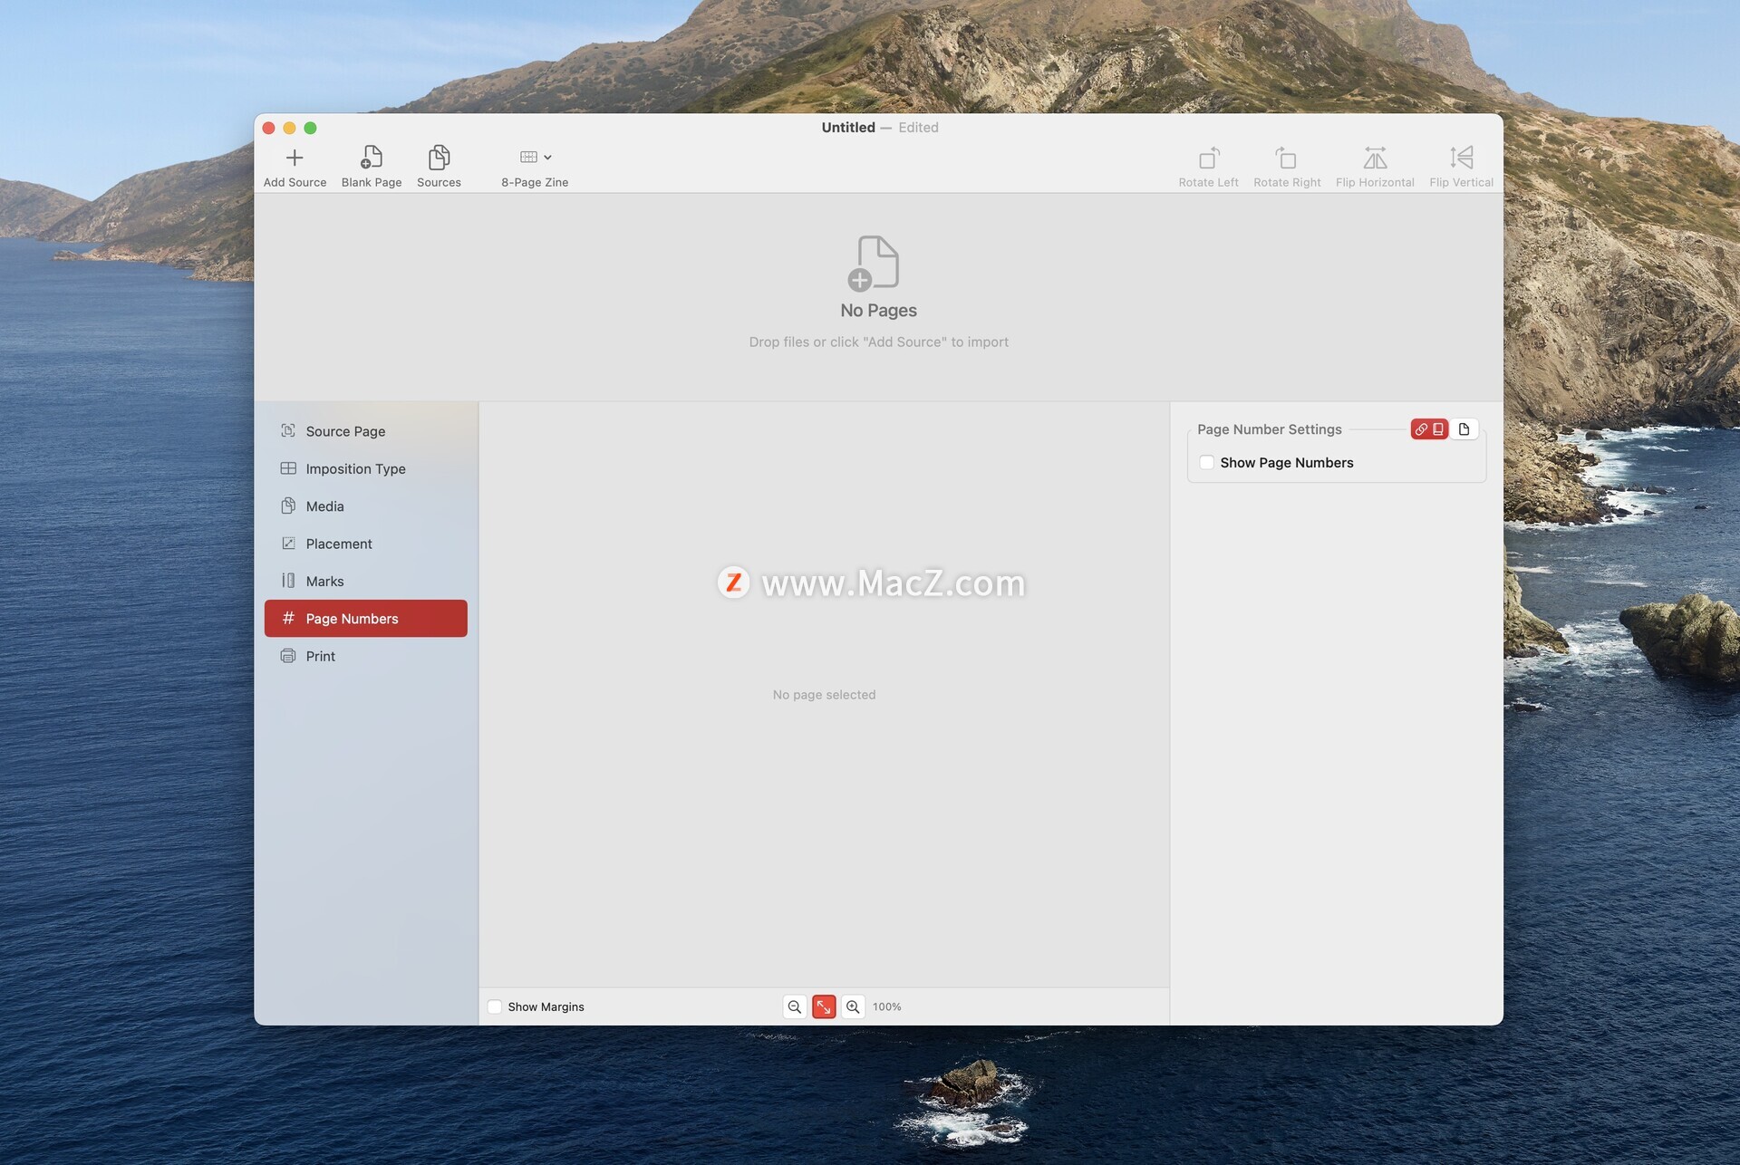Screen dimensions: 1740x1165
Task: Insert a Blank Page from the toolbar
Action: pyautogui.click(x=372, y=158)
